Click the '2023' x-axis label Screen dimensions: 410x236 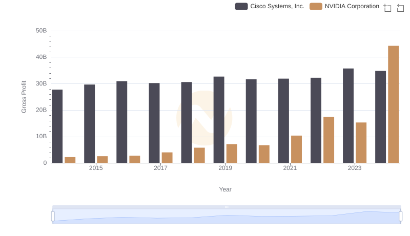tap(355, 168)
